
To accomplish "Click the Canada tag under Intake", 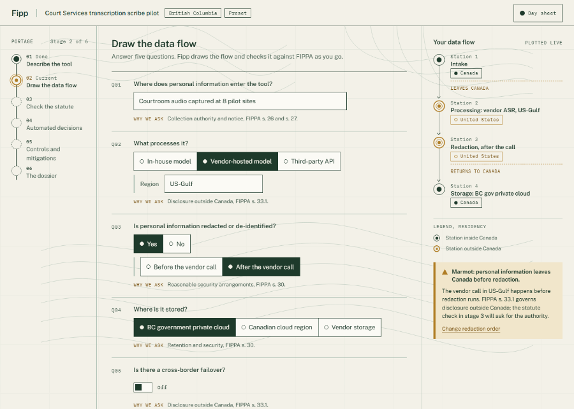I will (466, 73).
